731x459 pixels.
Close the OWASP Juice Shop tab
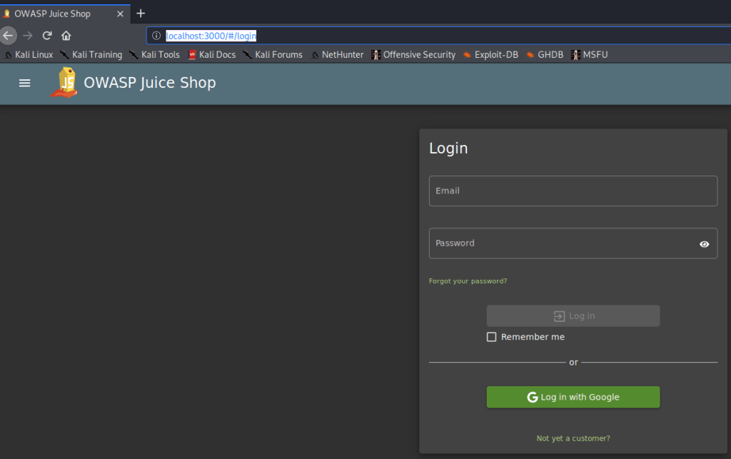click(120, 14)
